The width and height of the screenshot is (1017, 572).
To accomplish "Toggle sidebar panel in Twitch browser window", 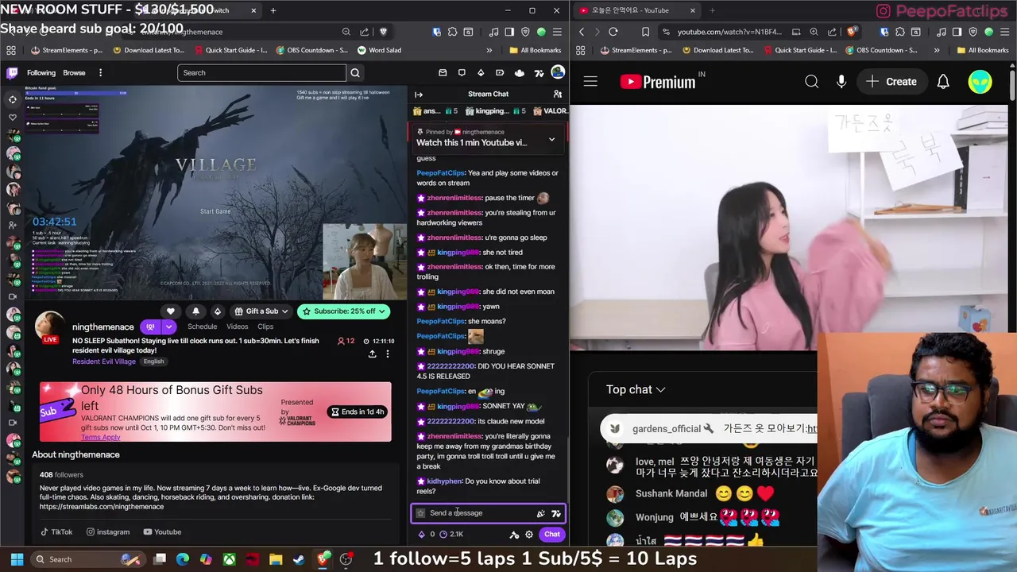I will coord(509,32).
